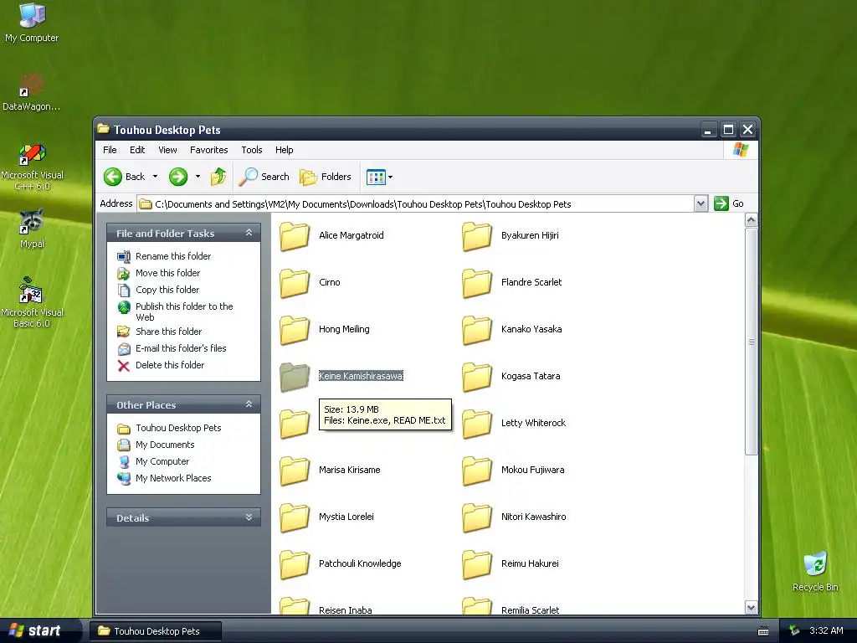
Task: Select the Mystia Lorelei folder icon
Action: (295, 517)
